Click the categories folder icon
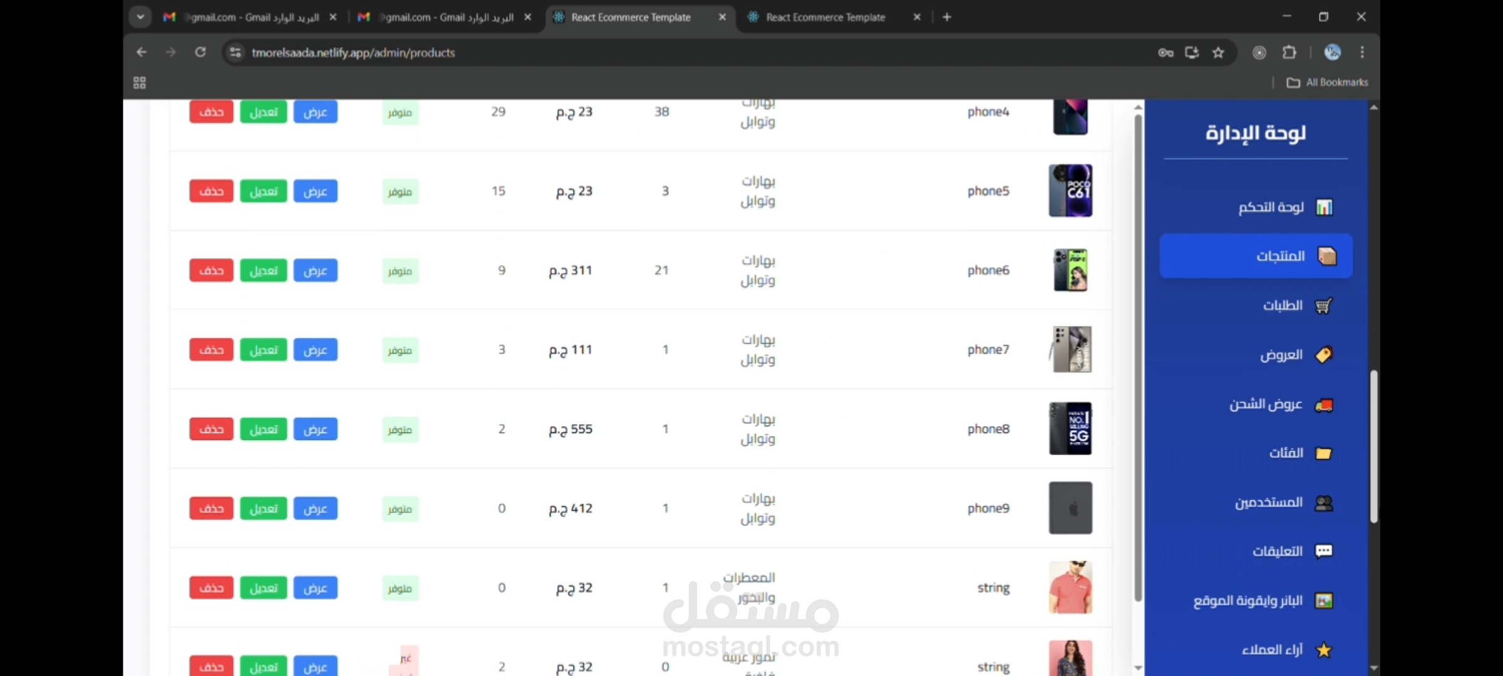Screen dimensions: 1503x676 point(1323,453)
